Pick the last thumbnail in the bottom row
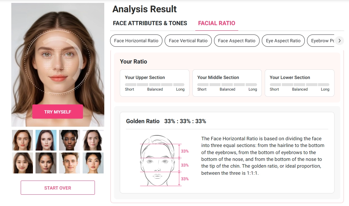This screenshot has width=349, height=206. pyautogui.click(x=93, y=163)
